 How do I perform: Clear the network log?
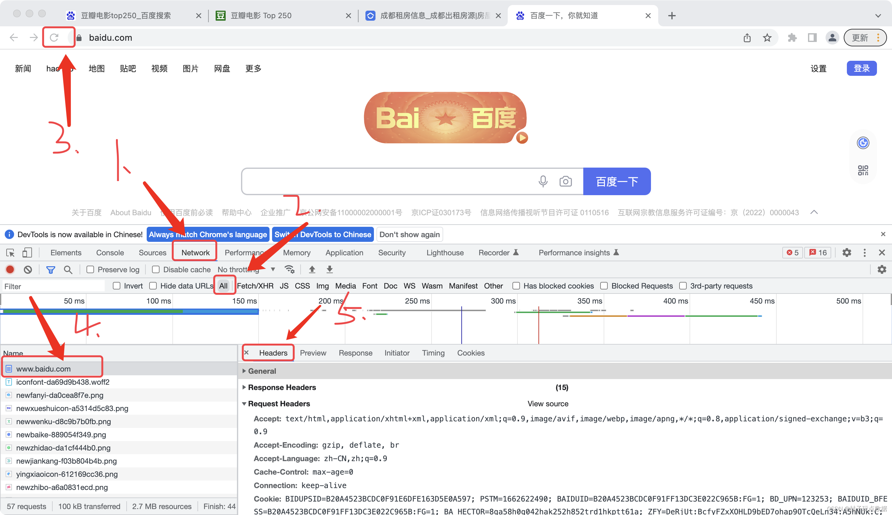tap(28, 269)
